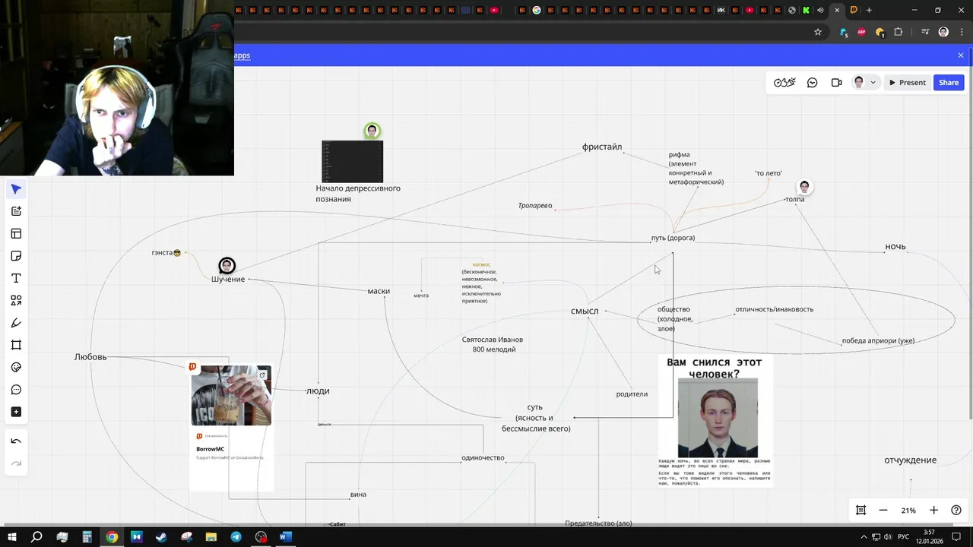973x547 pixels.
Task: Switch to the Google G tab
Action: (x=537, y=10)
